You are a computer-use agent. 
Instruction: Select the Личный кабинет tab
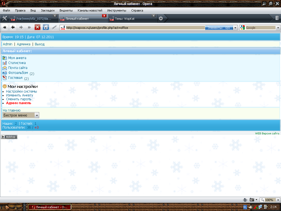pos(83,19)
